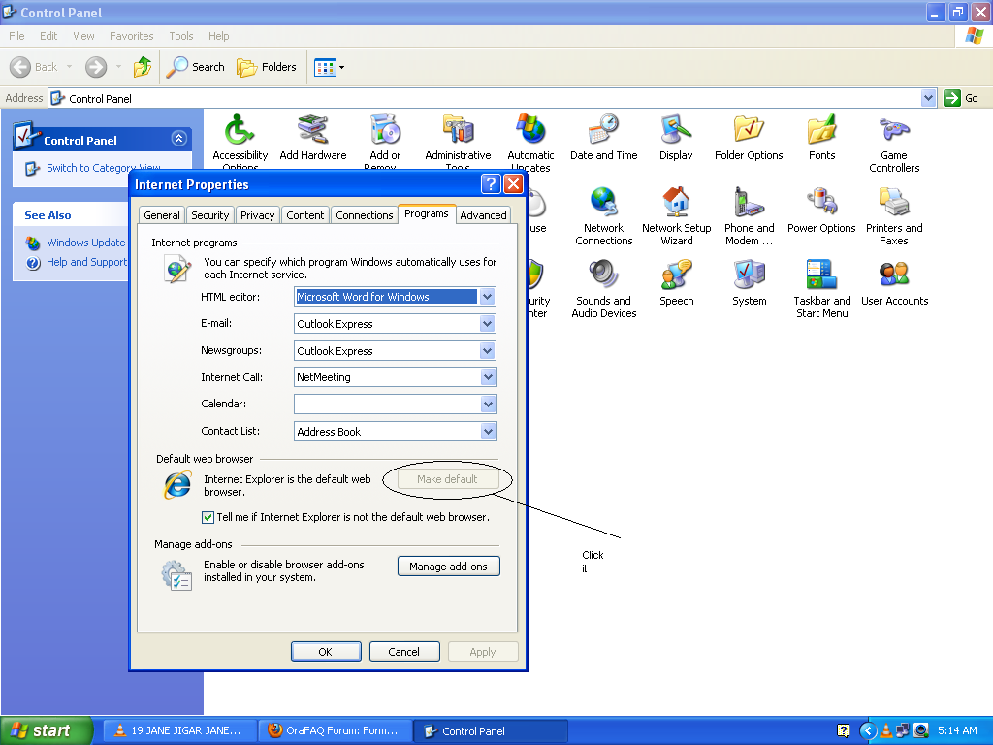Image resolution: width=993 pixels, height=745 pixels.
Task: Open the Help and Support link
Action: (86, 262)
